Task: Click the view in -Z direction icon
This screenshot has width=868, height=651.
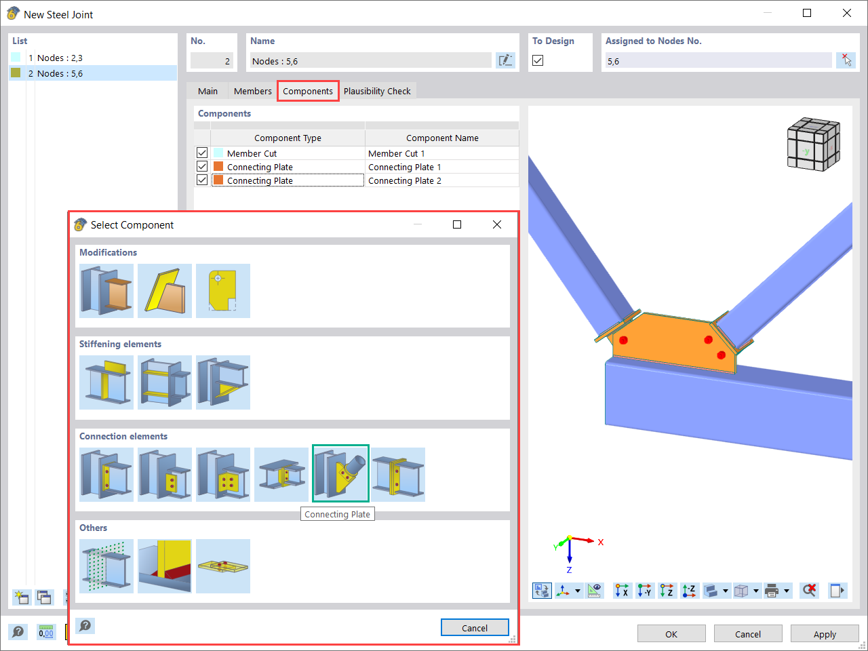Action: click(x=689, y=591)
